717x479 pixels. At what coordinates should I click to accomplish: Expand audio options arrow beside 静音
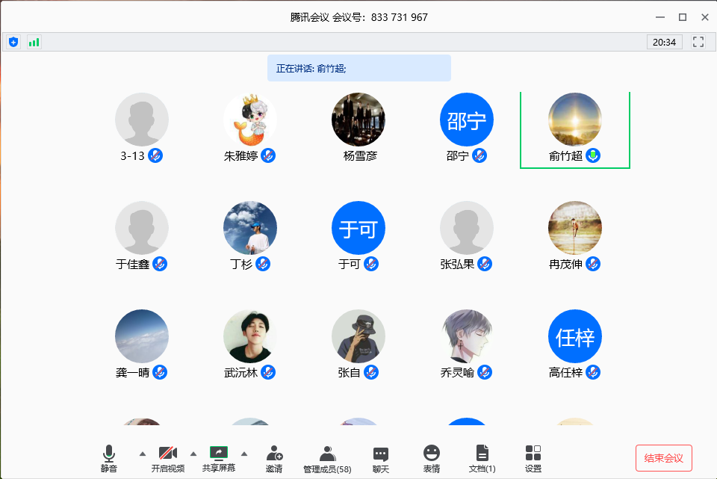[x=143, y=453]
